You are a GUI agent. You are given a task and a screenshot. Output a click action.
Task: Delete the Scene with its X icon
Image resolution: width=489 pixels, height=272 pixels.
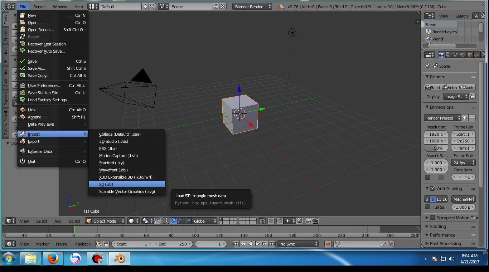point(223,6)
